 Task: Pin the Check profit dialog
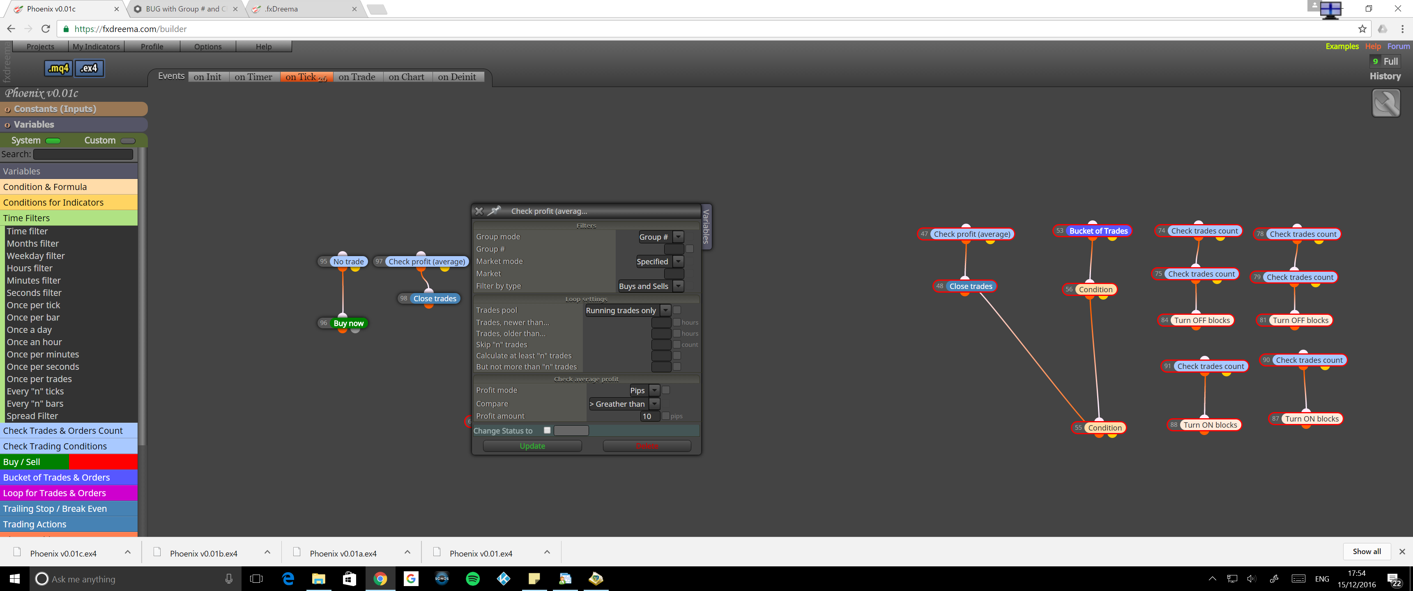(495, 211)
